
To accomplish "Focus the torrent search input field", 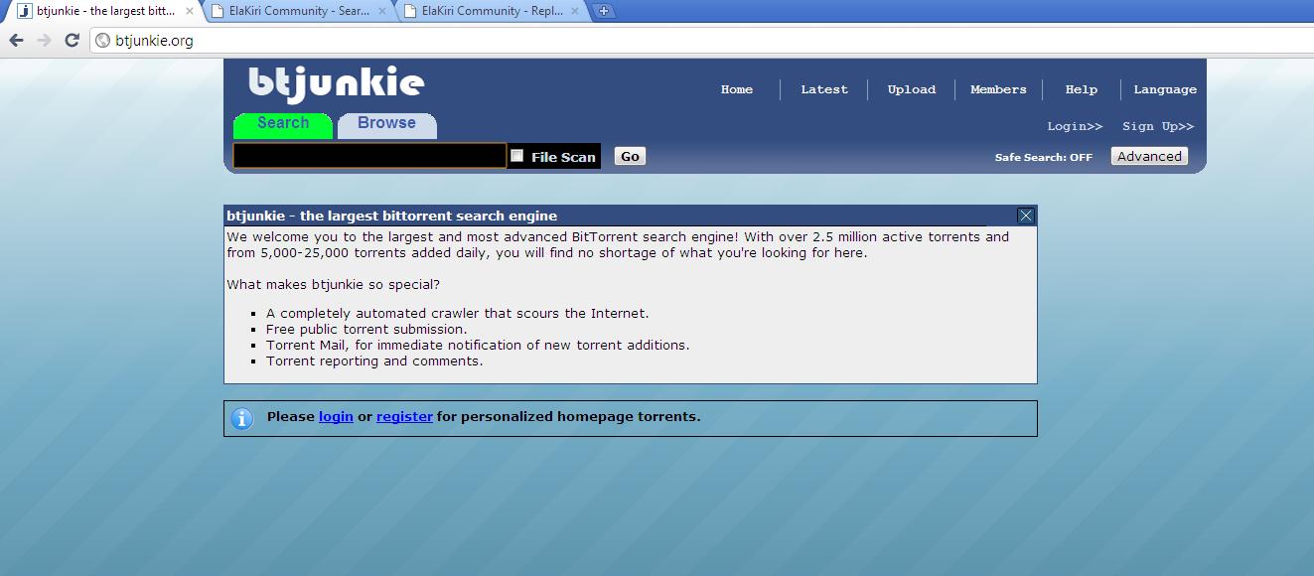I will [x=369, y=156].
